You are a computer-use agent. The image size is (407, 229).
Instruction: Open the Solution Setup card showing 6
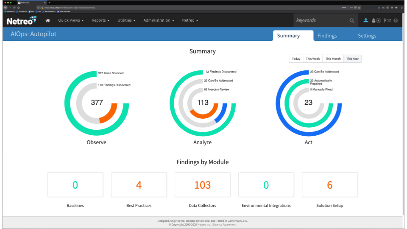coord(330,184)
